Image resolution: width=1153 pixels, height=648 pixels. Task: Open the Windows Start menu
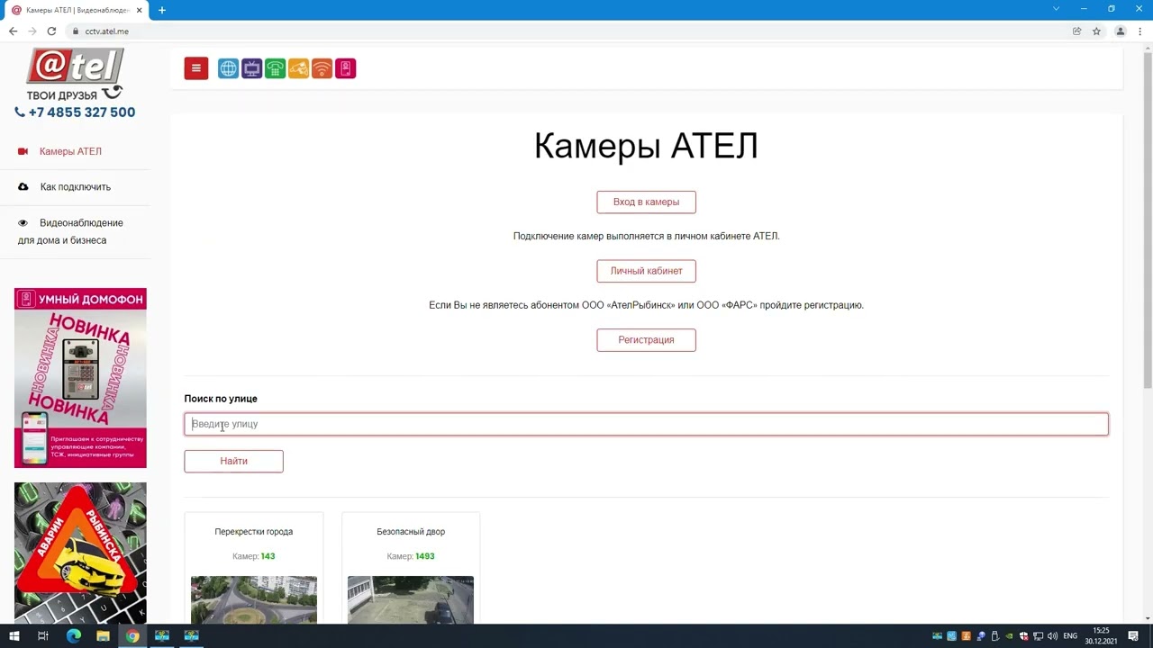14,636
